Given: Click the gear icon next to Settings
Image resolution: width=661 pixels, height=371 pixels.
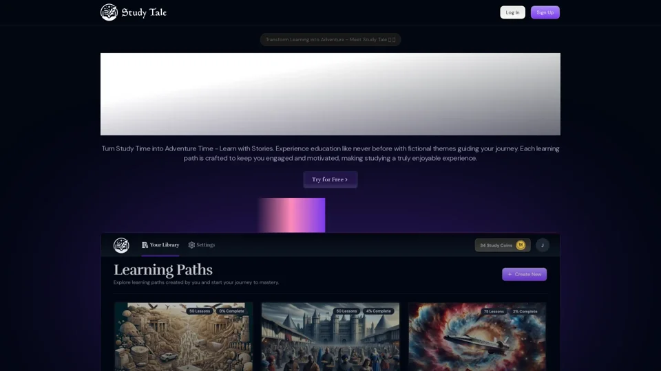Looking at the screenshot, I should click(x=191, y=245).
